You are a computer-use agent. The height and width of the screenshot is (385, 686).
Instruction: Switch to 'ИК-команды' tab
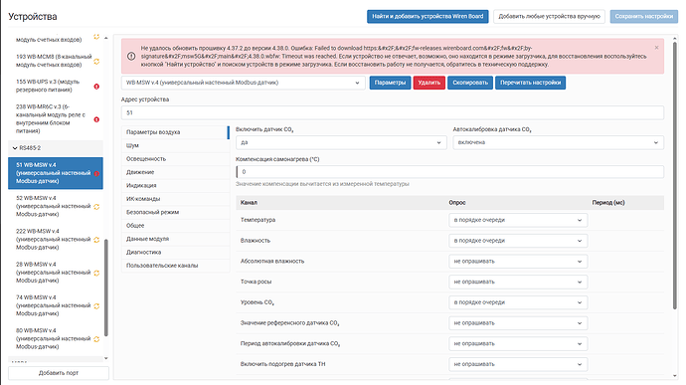175,199
